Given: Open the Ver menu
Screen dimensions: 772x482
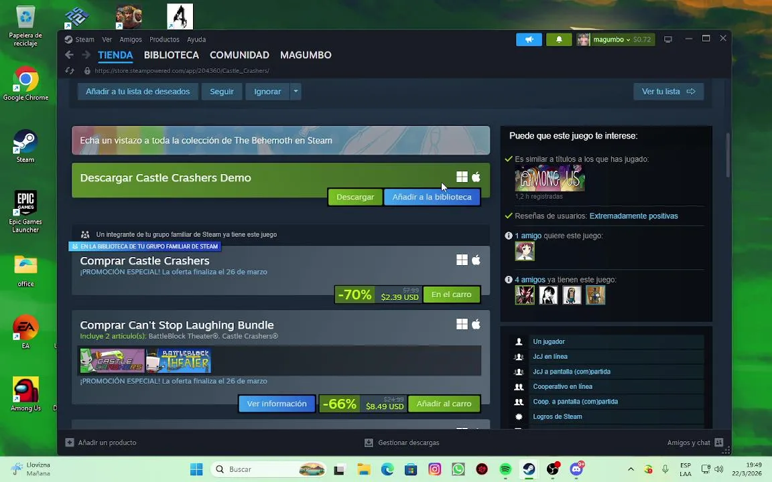Looking at the screenshot, I should tap(107, 39).
